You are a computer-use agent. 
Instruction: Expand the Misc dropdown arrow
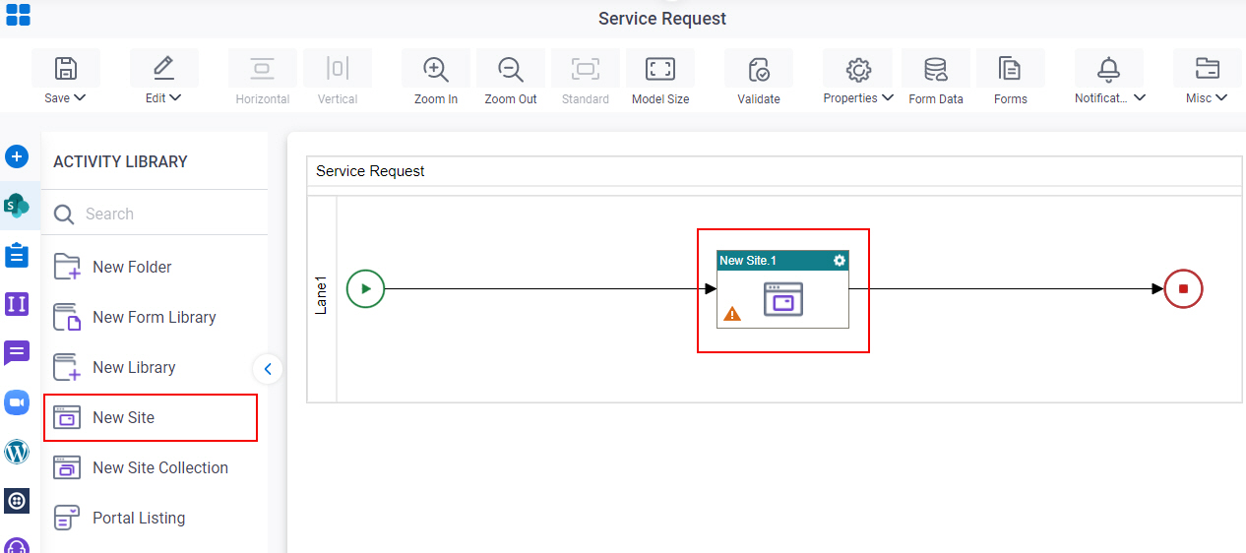pyautogui.click(x=1221, y=97)
